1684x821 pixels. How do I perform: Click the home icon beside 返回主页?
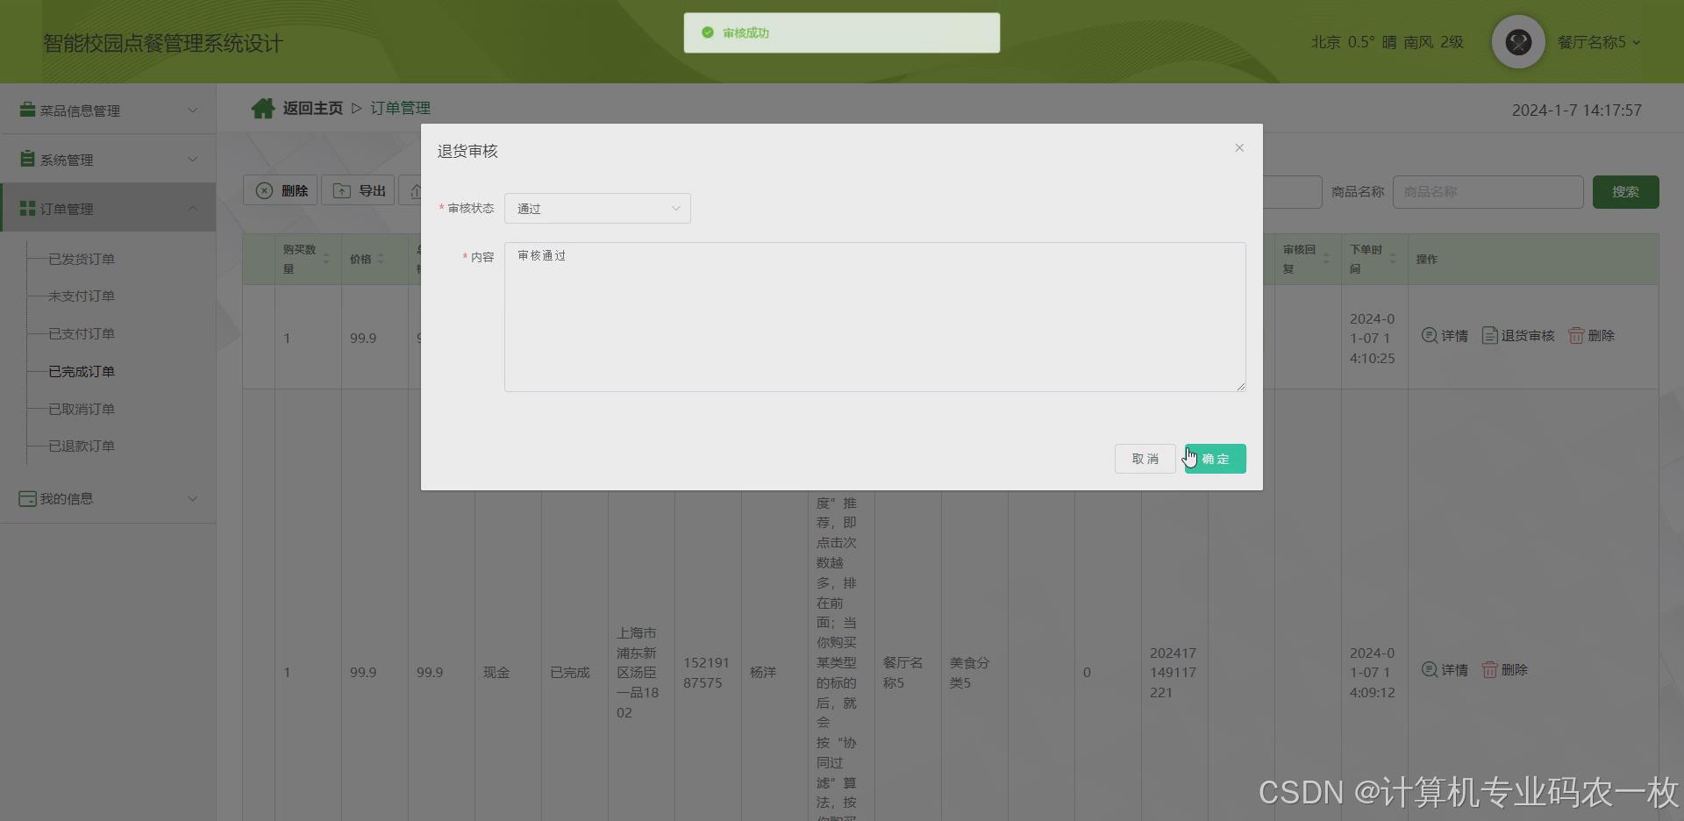[262, 107]
